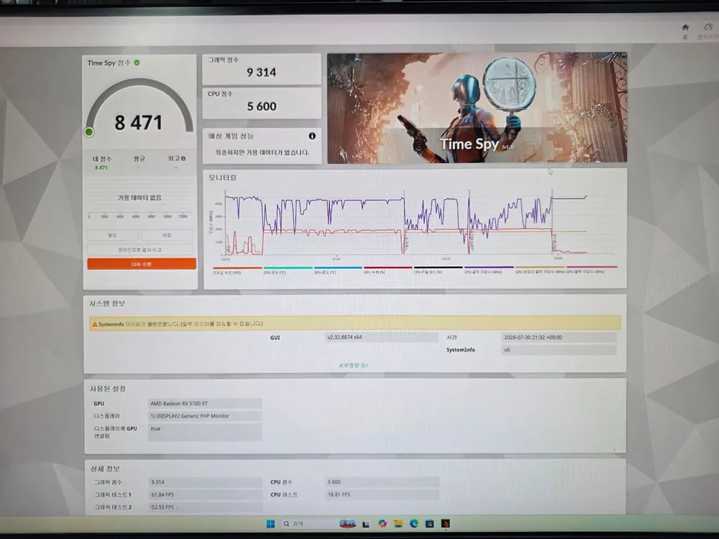This screenshot has height=539, width=719.
Task: Click the info icon next to the 최고 label
Action: 183,159
